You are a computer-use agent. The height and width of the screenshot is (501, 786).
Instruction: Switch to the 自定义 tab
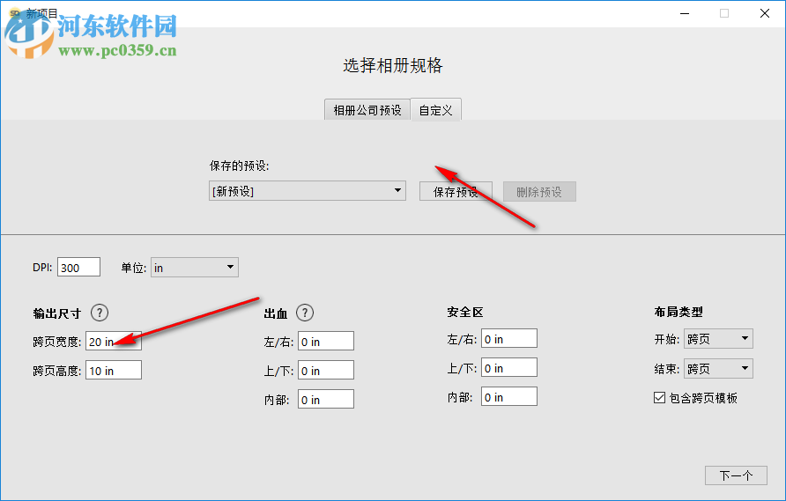pos(435,110)
